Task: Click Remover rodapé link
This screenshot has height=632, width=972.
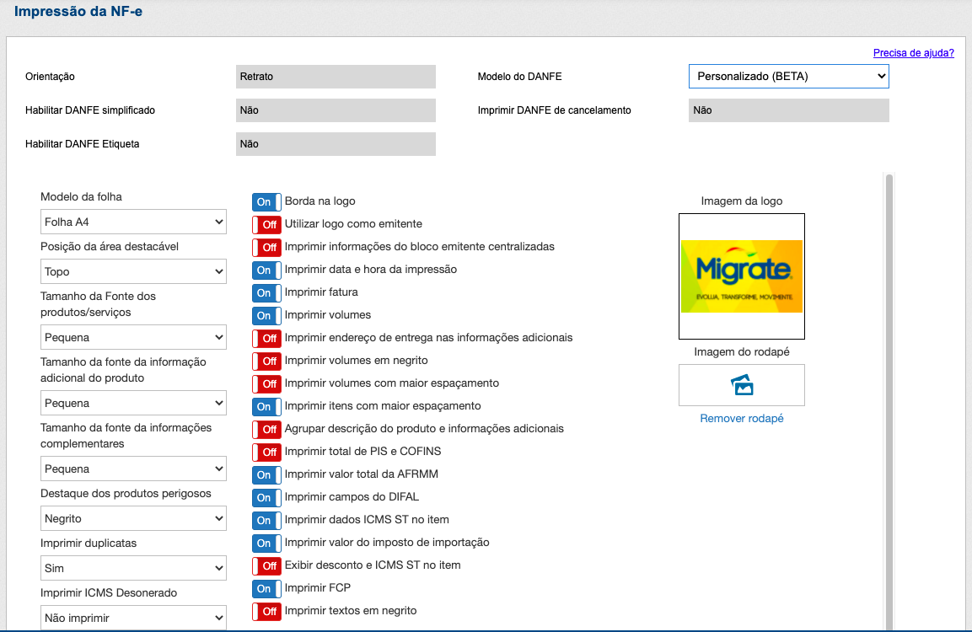Action: point(742,419)
